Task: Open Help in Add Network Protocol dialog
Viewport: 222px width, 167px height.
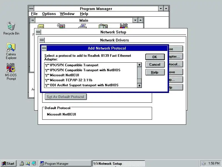Action: click(155, 72)
